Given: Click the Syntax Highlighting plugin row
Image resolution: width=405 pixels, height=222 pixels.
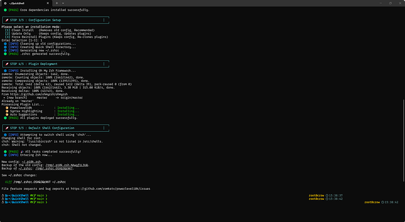Looking at the screenshot, I should tap(42, 111).
